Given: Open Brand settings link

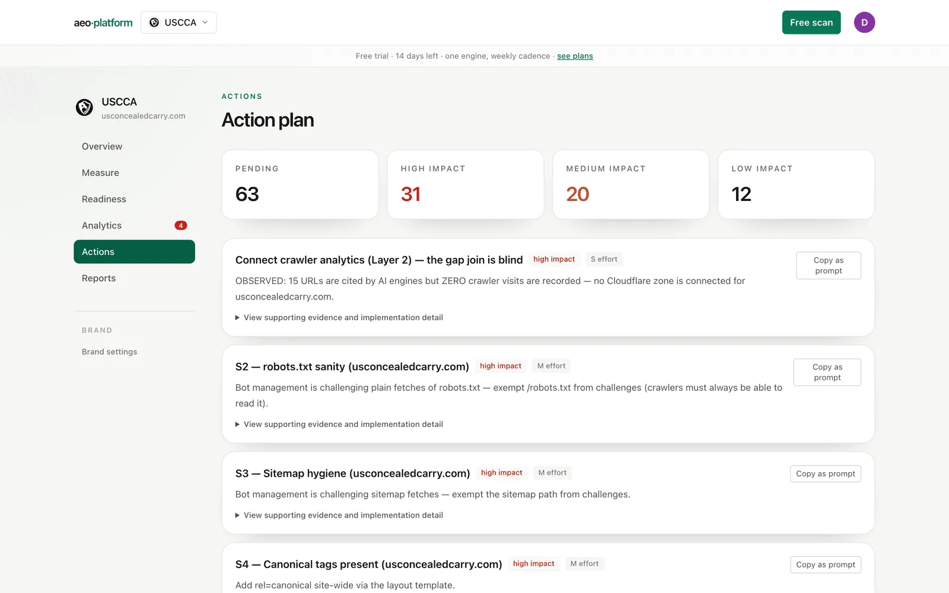Looking at the screenshot, I should [109, 352].
